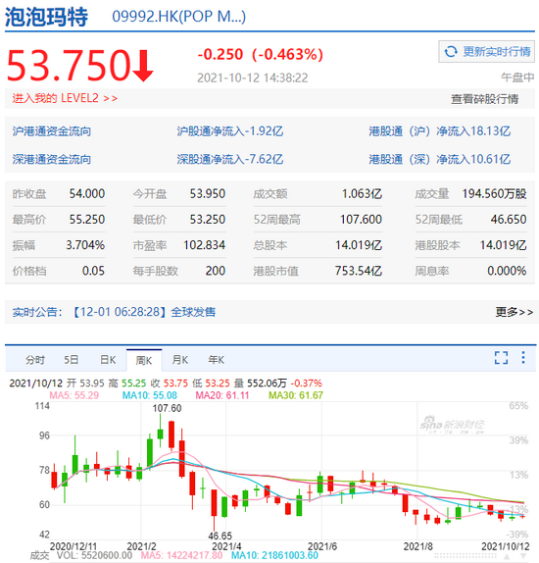The width and height of the screenshot is (539, 563).
Task: Click the 泡泡玛特 stock name title
Action: pos(46,17)
